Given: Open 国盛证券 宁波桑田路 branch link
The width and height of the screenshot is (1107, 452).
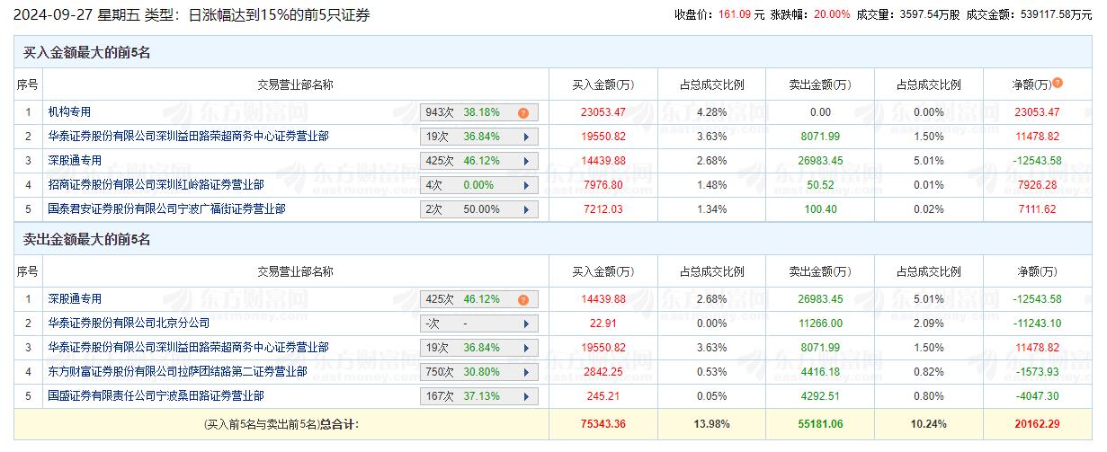Looking at the screenshot, I should (156, 396).
